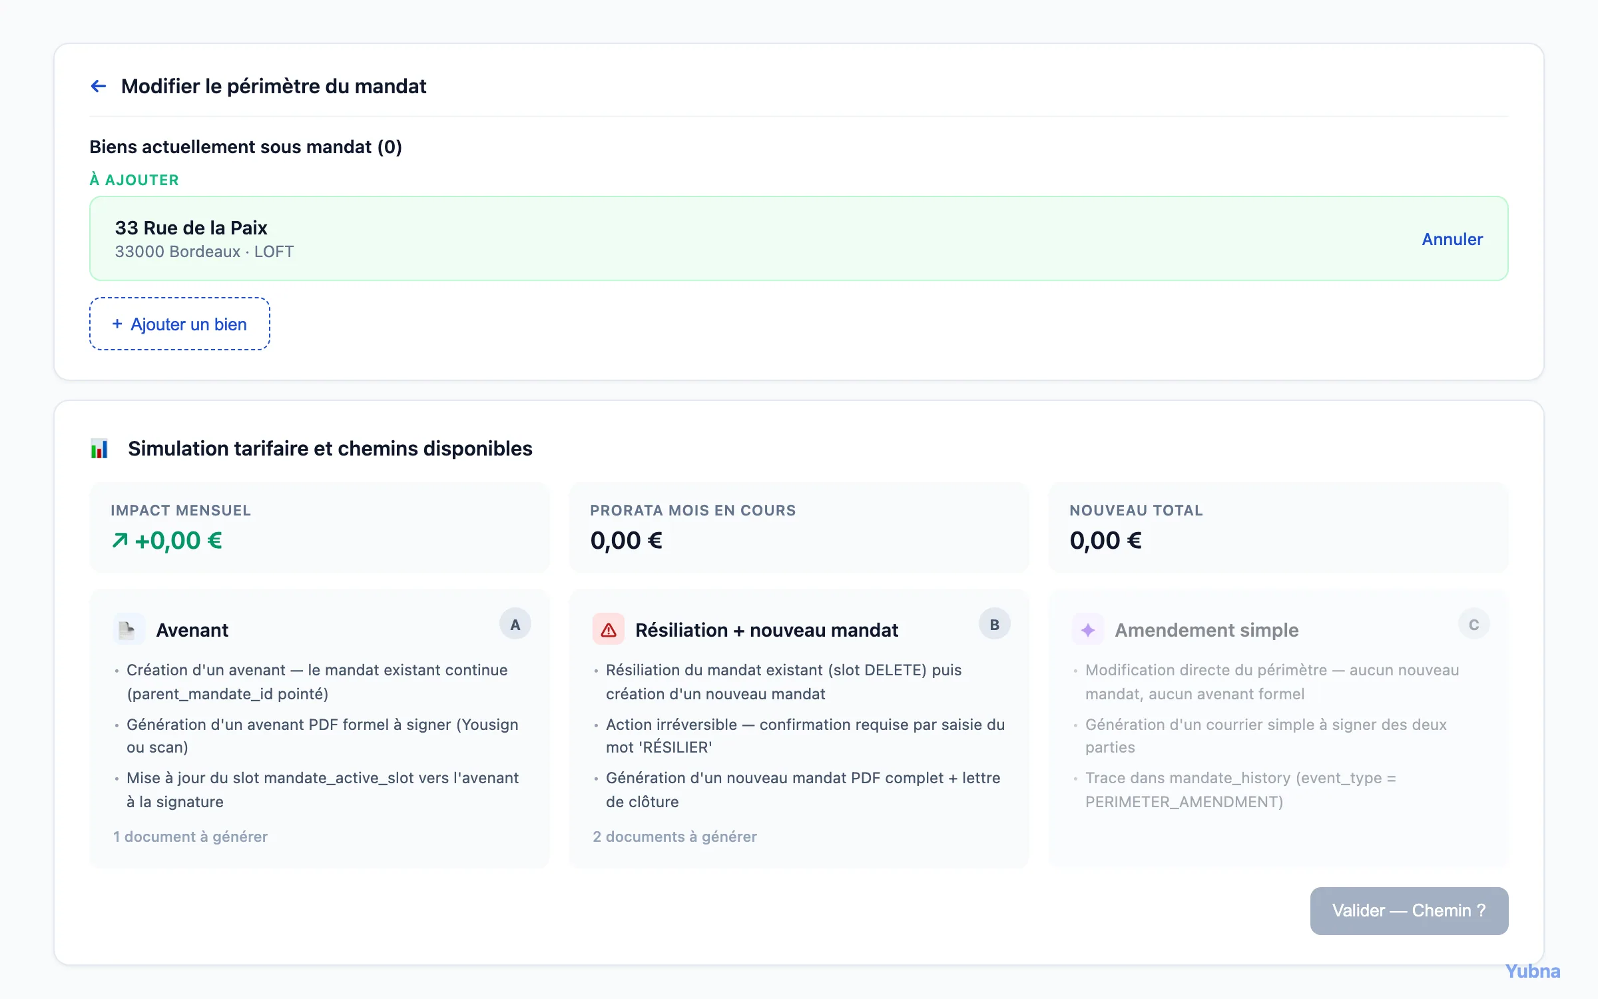
Task: Click '2 documents à générer' text
Action: 674,836
